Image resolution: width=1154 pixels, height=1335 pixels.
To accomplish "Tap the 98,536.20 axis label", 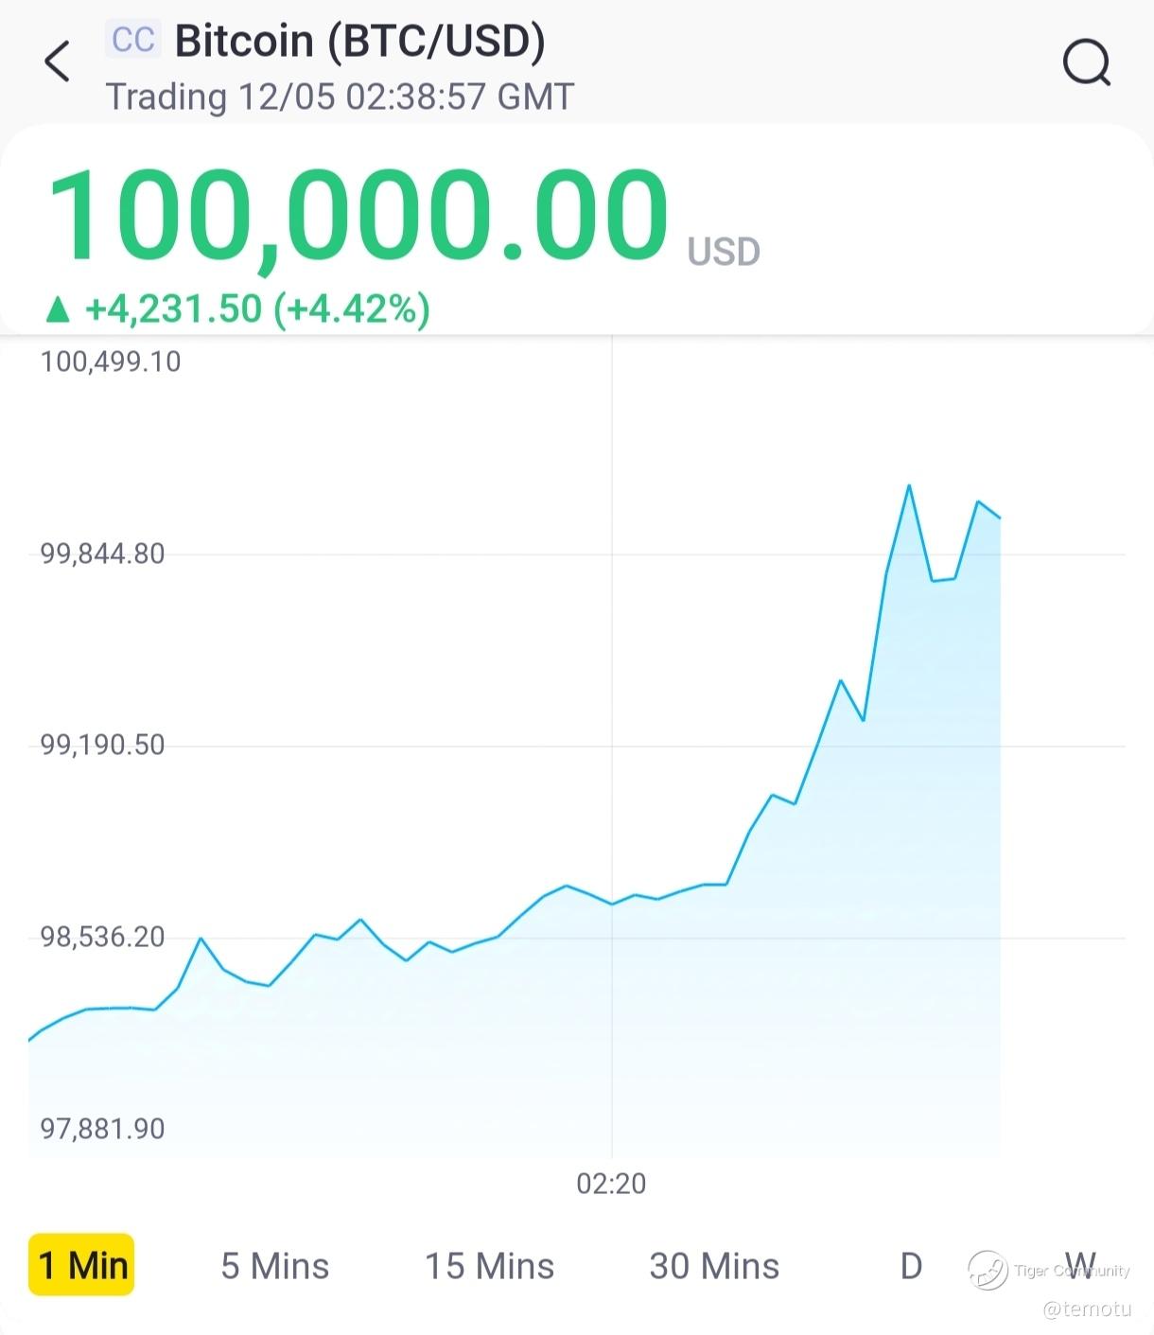I will point(102,937).
